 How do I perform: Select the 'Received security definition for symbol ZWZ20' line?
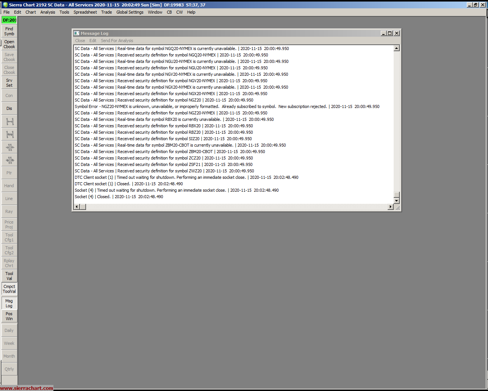pyautogui.click(x=164, y=171)
